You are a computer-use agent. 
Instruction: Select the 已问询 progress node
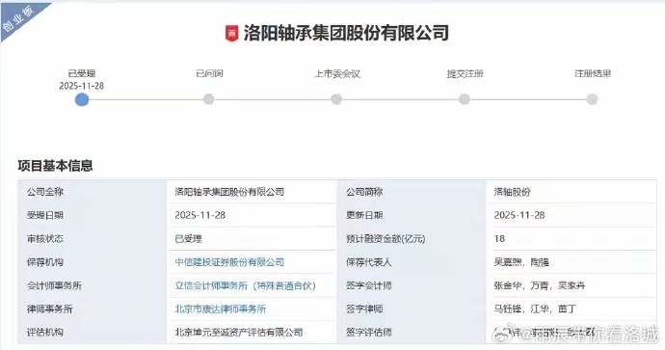pyautogui.click(x=209, y=99)
